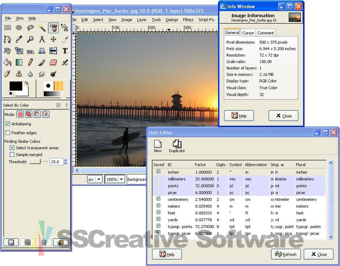The width and height of the screenshot is (340, 266).
Task: Enable the Feather edges checkbox
Action: 8,132
